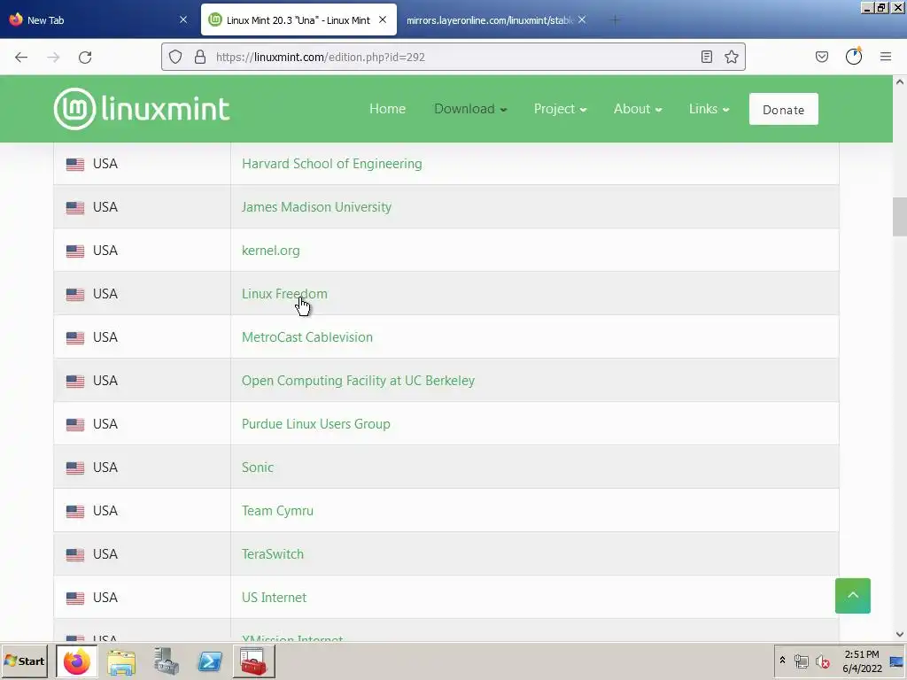Open the network tray icon
Viewport: 907px width, 680px height.
point(801,661)
